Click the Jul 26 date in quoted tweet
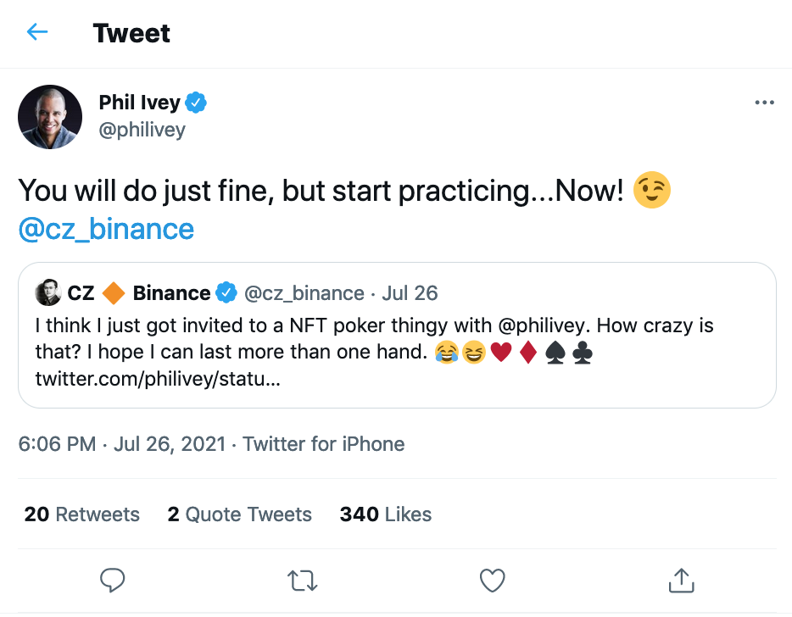Image resolution: width=792 pixels, height=617 pixels. 410,293
